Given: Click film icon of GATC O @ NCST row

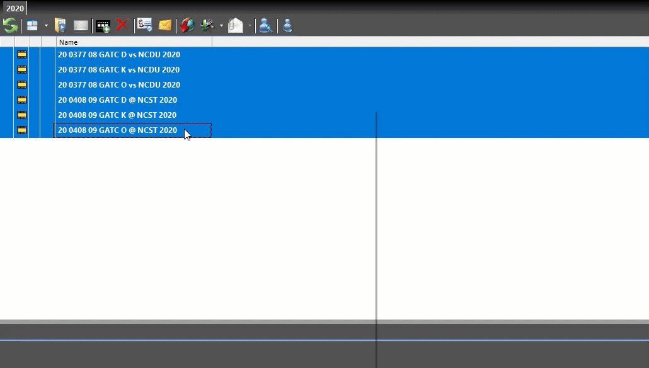Looking at the screenshot, I should coord(21,130).
